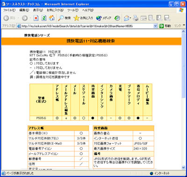
Task: Open History clock icon in toolbar
Action: tap(117, 18)
